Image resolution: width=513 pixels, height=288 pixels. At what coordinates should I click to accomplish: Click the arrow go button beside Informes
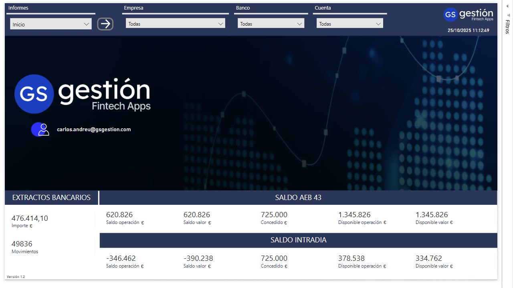pos(105,24)
